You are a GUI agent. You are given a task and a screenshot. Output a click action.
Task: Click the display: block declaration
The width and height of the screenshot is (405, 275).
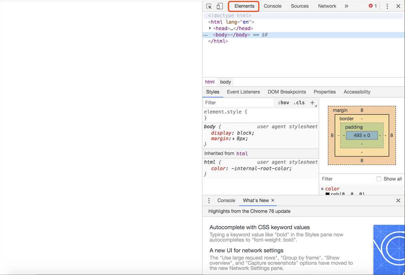pyautogui.click(x=232, y=133)
